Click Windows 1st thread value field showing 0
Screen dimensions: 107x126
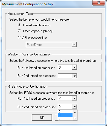coord(65,68)
